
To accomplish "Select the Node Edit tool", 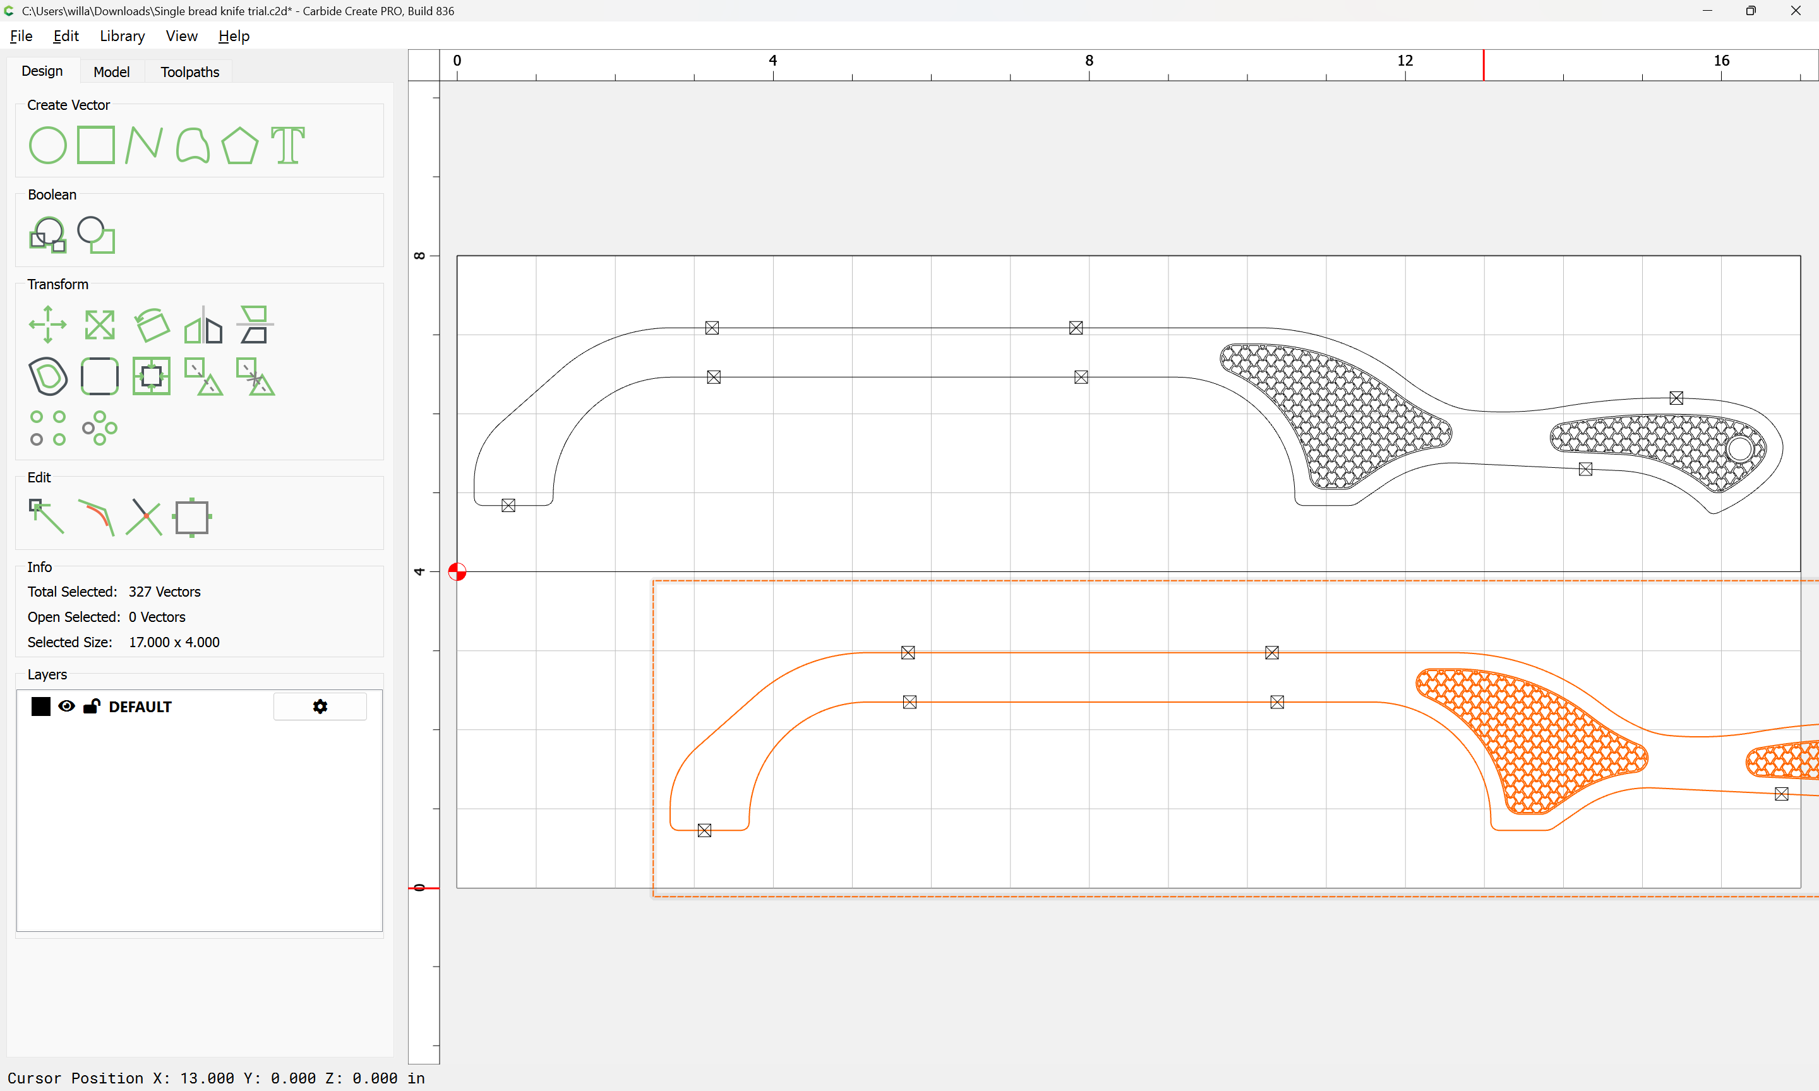I will click(x=46, y=517).
